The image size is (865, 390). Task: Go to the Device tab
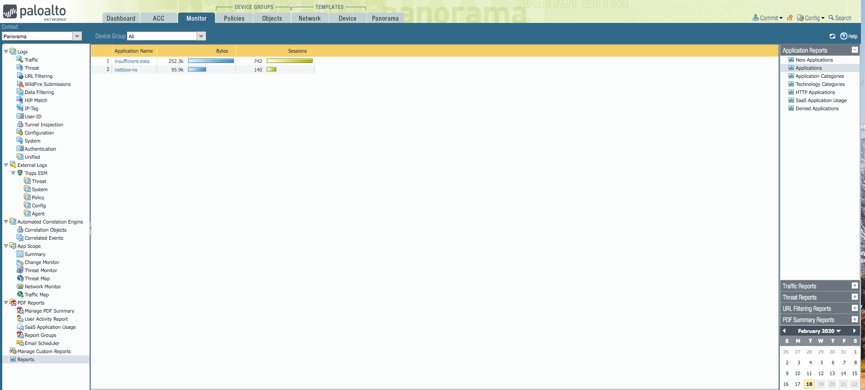pos(348,18)
